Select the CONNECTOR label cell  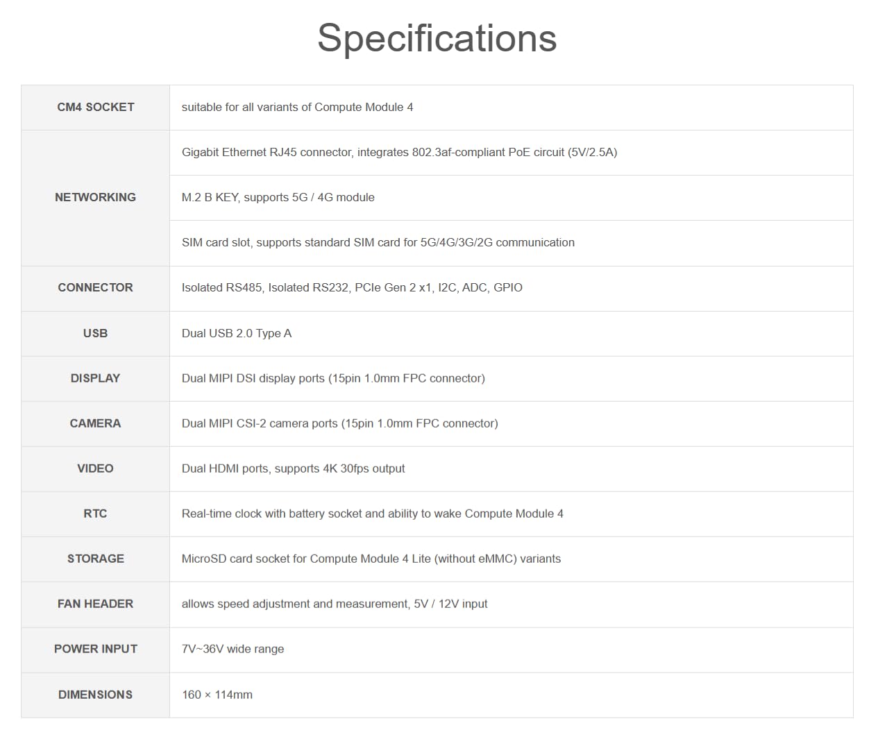tap(96, 287)
